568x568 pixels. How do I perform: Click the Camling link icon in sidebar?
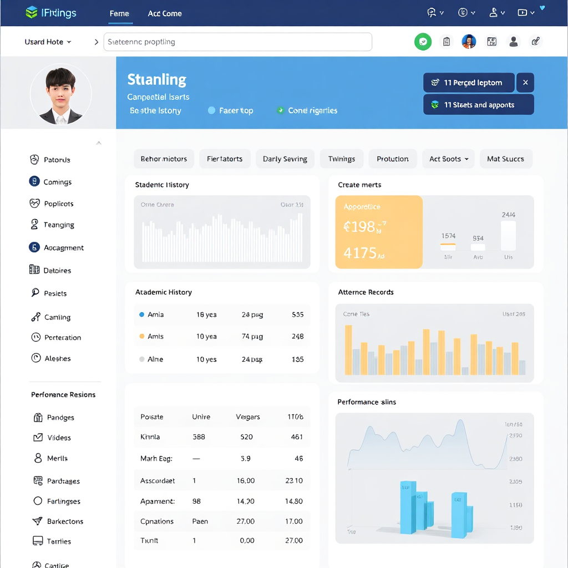coord(35,317)
